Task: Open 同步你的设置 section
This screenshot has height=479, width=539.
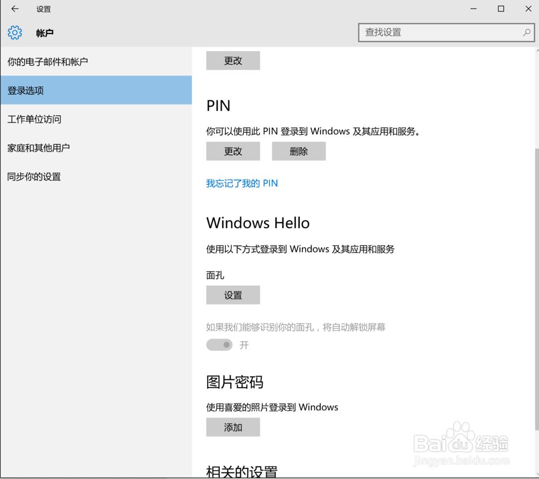Action: 96,177
